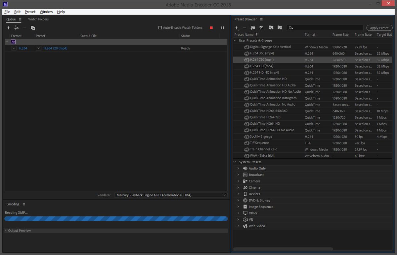The image size is (397, 255).
Task: Click the Camera category icon
Action: tap(245, 181)
